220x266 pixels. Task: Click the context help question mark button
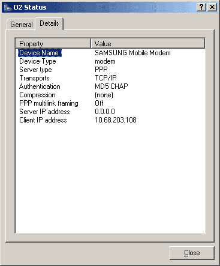point(201,7)
